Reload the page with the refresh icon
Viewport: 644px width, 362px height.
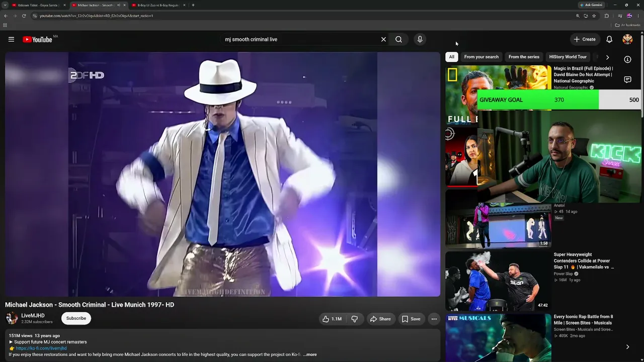click(x=24, y=16)
